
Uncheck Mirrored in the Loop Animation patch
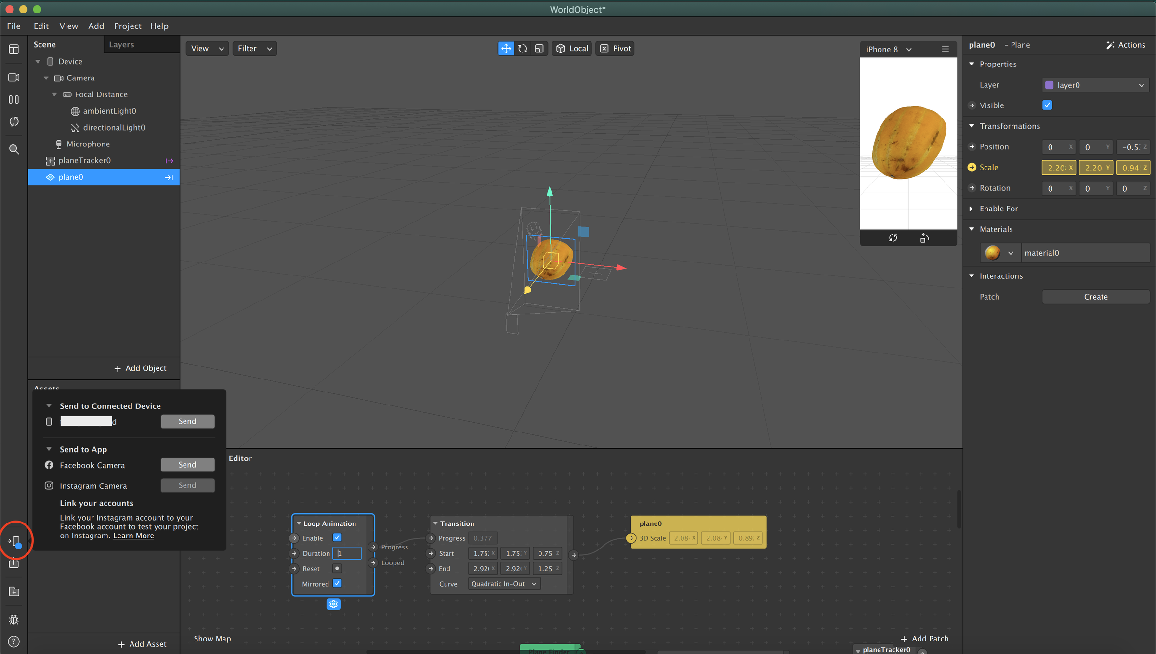click(337, 583)
